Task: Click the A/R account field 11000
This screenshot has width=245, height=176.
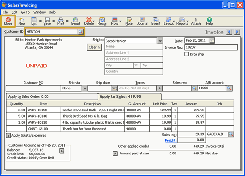Action: pos(212,88)
